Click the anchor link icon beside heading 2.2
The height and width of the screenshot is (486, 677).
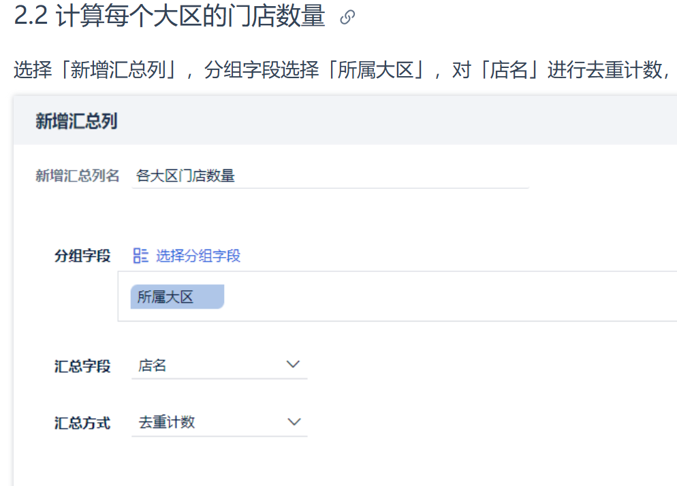click(x=347, y=17)
